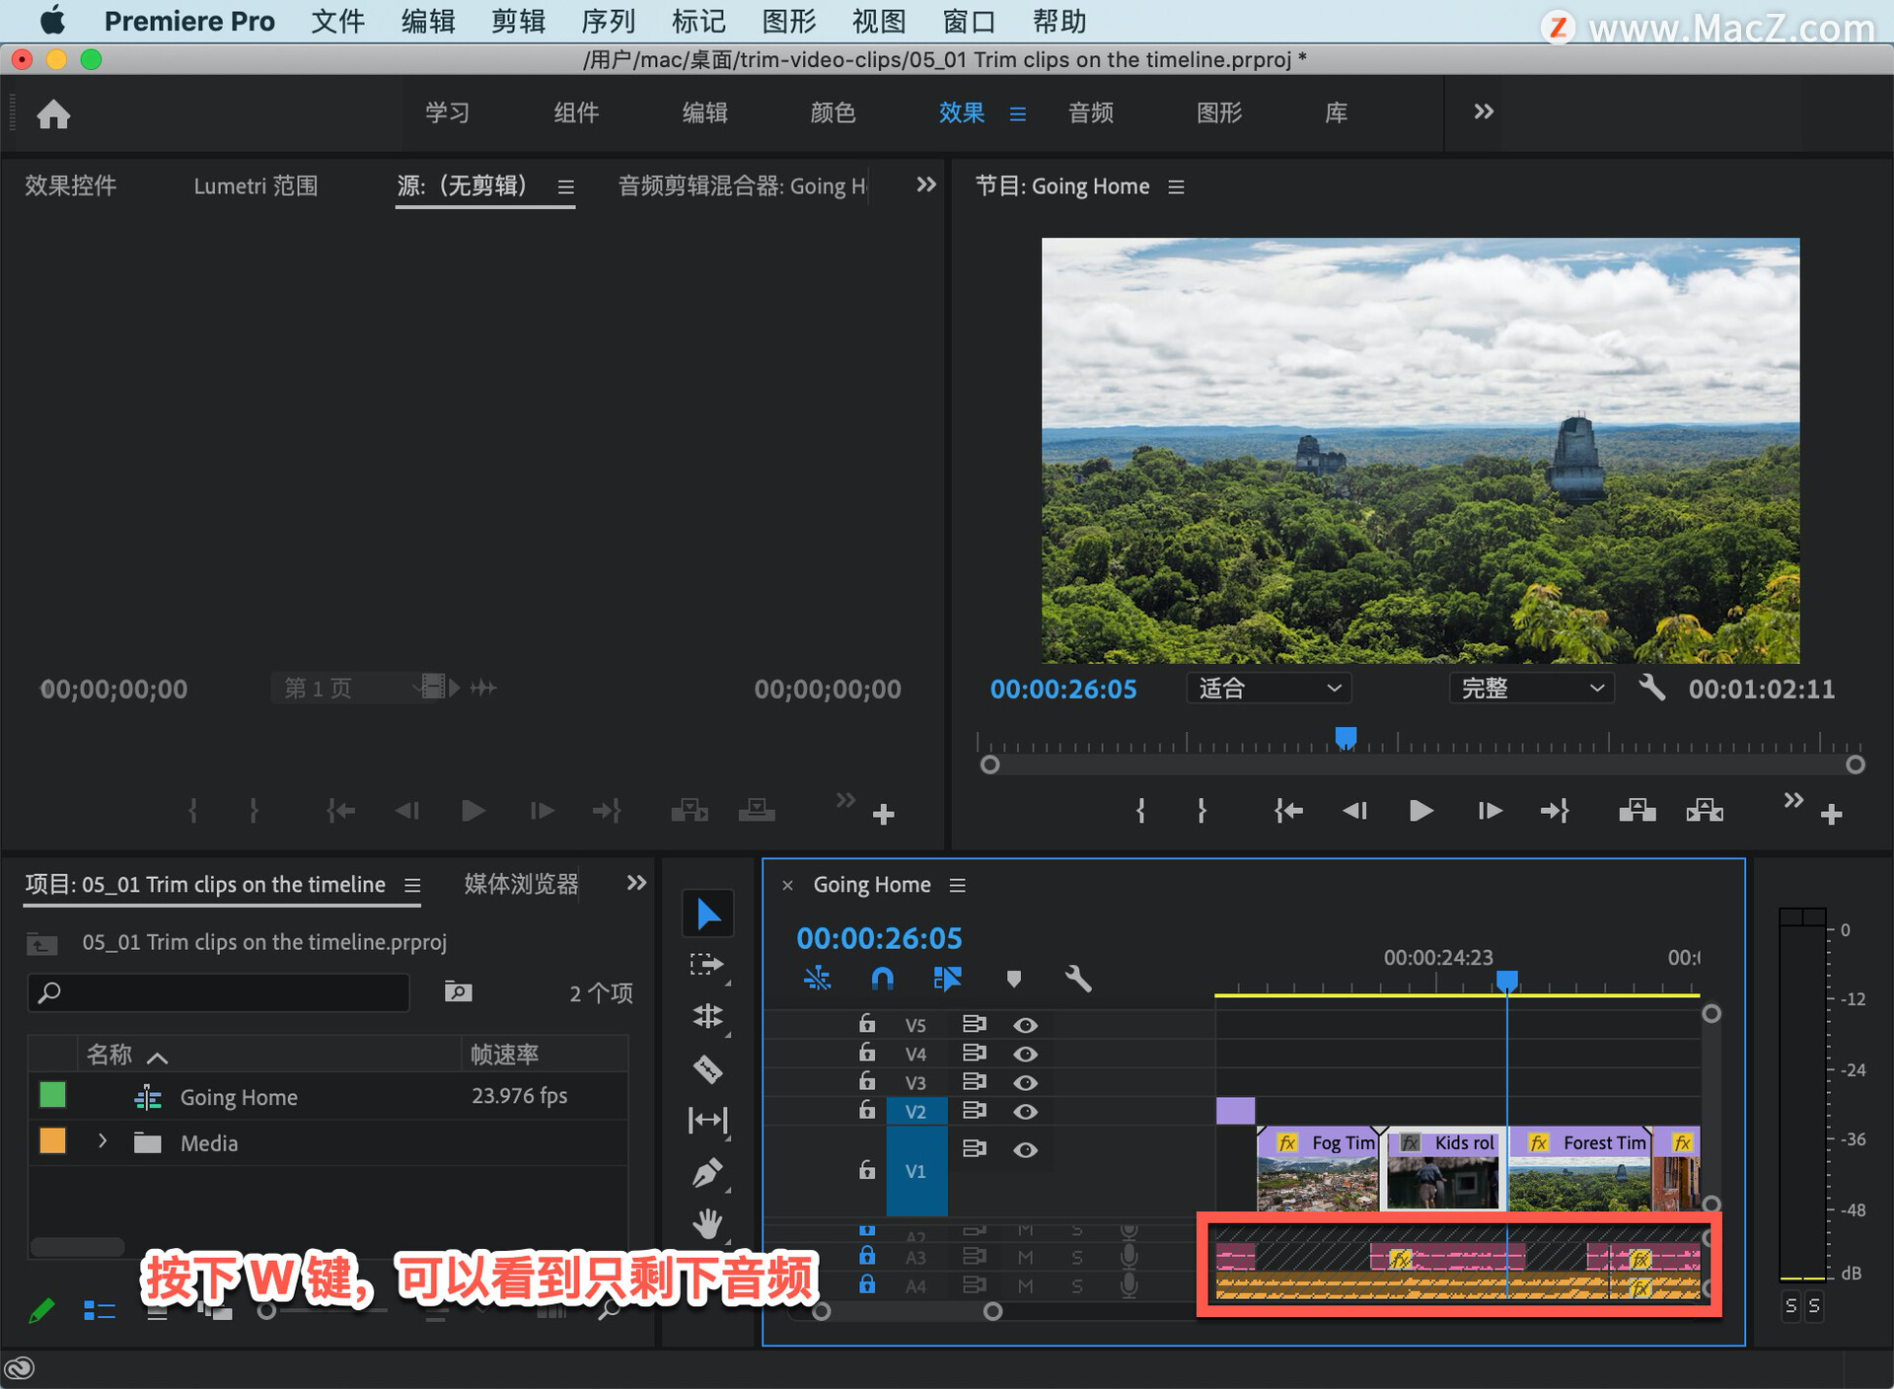The image size is (1894, 1389).
Task: Switch to the 媒体浏览器 tab
Action: pos(521,884)
